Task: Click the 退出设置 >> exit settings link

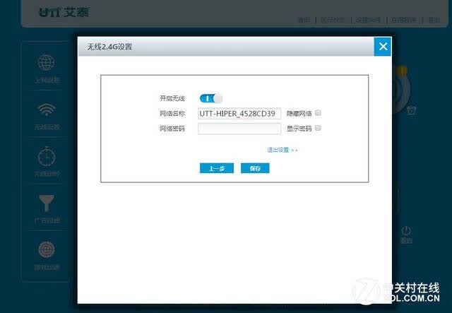Action: [282, 150]
